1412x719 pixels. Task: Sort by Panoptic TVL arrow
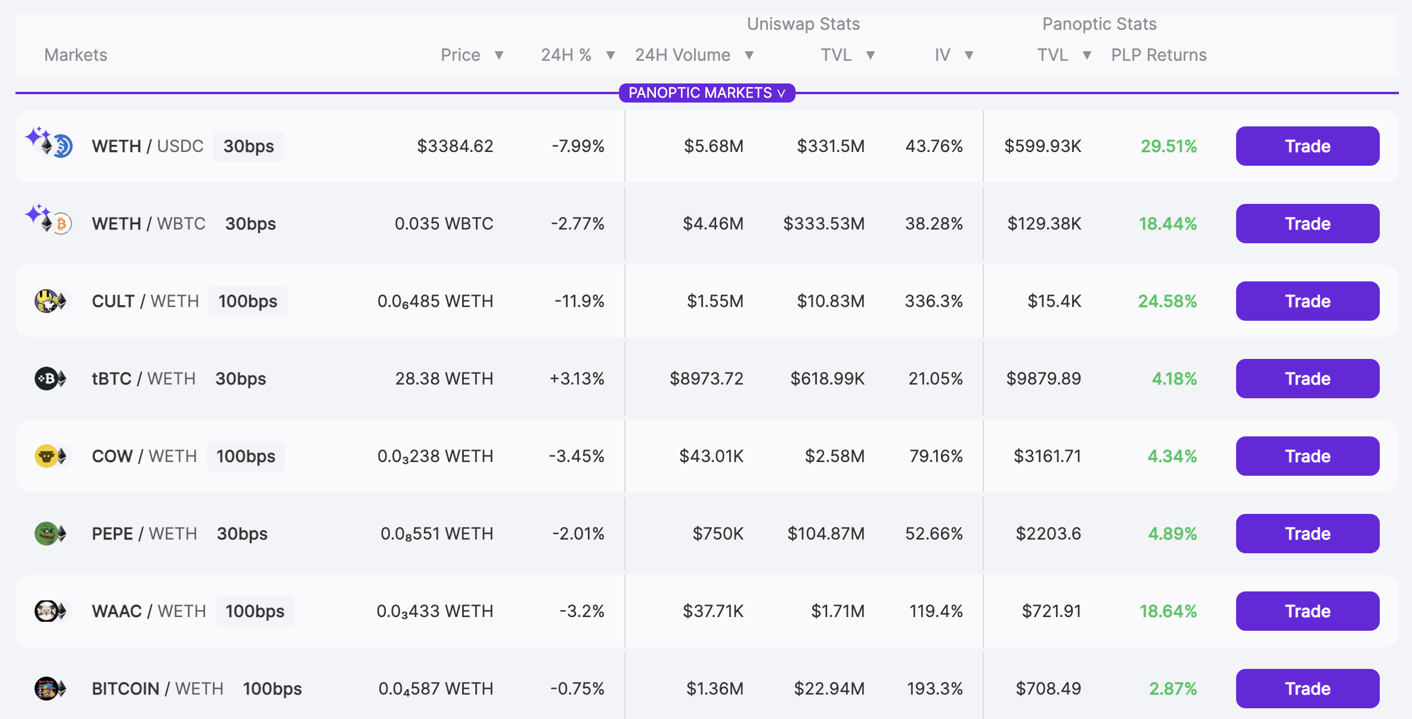tap(1087, 55)
